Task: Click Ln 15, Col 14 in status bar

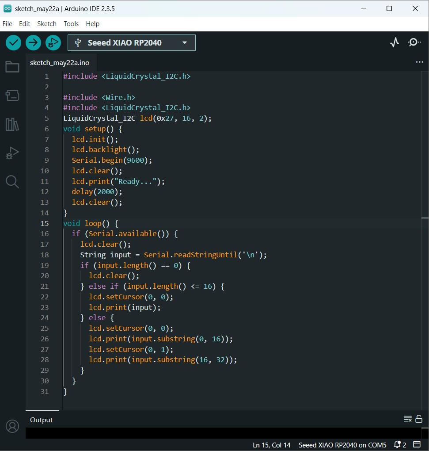Action: [x=272, y=445]
